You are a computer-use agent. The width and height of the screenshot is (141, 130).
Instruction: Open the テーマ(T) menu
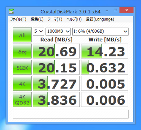(x=55, y=19)
